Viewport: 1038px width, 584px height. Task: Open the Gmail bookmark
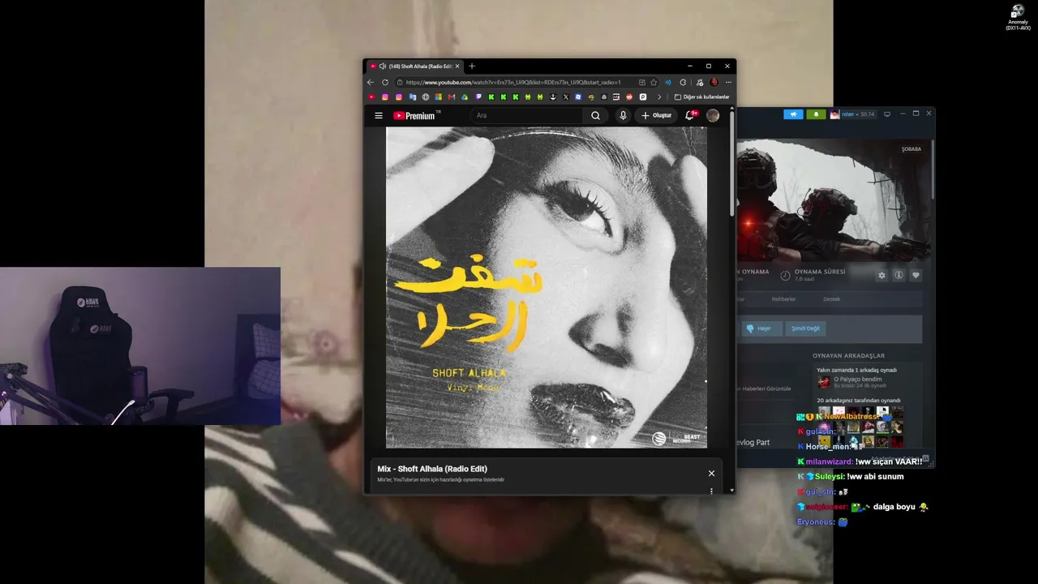452,97
